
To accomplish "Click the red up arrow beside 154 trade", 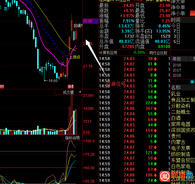I will [x=155, y=130].
